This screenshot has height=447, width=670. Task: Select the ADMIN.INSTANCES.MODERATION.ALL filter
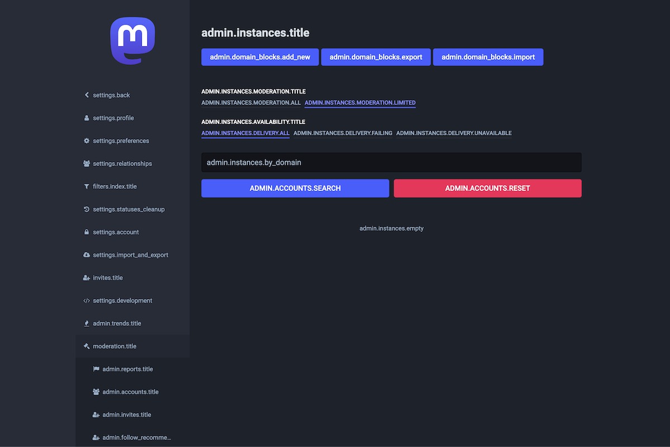tap(251, 103)
